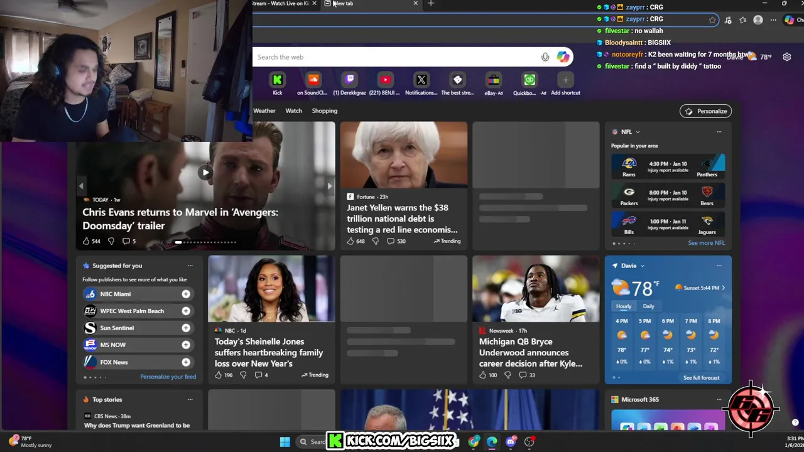This screenshot has height=452, width=804.
Task: Play the Avengers Doomsday trailer video
Action: point(205,173)
